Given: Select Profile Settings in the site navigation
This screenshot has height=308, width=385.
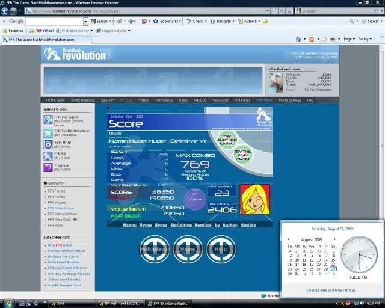Looking at the screenshot, I should tap(289, 100).
